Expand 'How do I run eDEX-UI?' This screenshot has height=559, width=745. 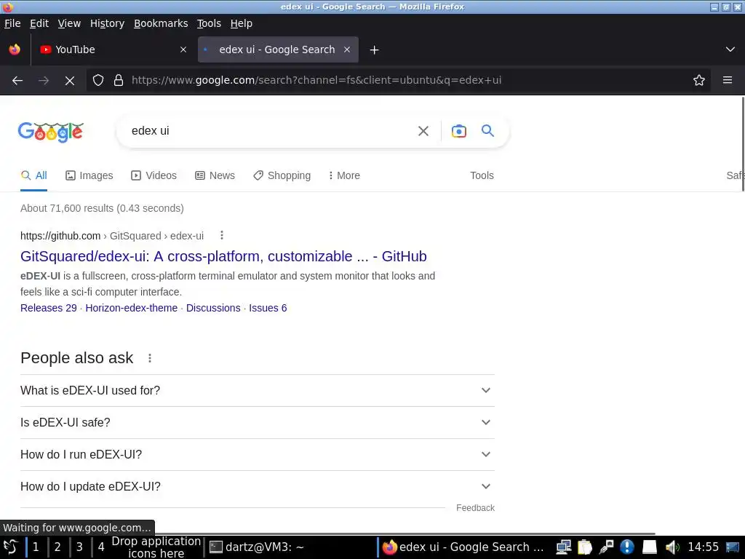[258, 454]
